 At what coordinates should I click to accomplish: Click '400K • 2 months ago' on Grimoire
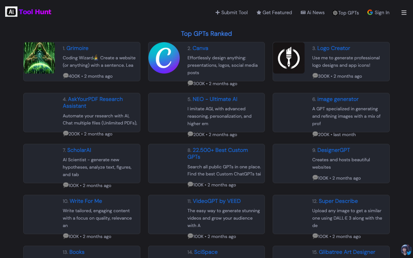[91, 76]
